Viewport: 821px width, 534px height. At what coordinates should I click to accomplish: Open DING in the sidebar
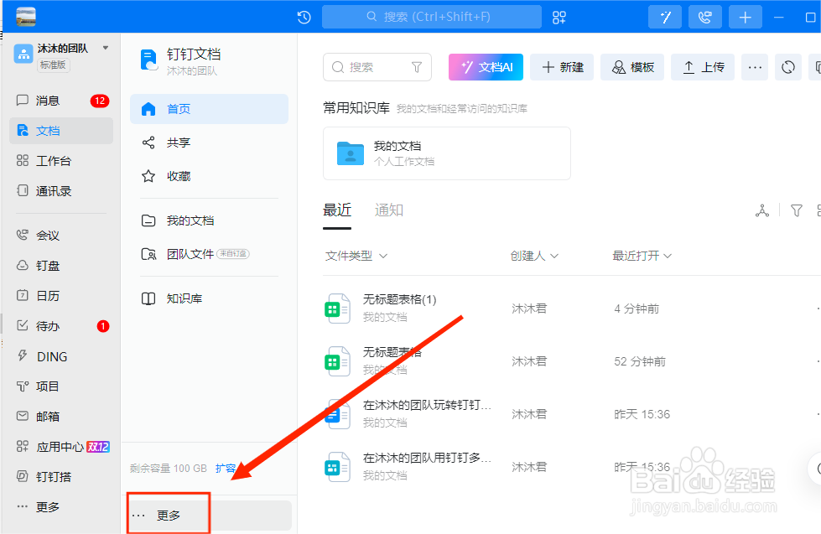[x=61, y=356]
